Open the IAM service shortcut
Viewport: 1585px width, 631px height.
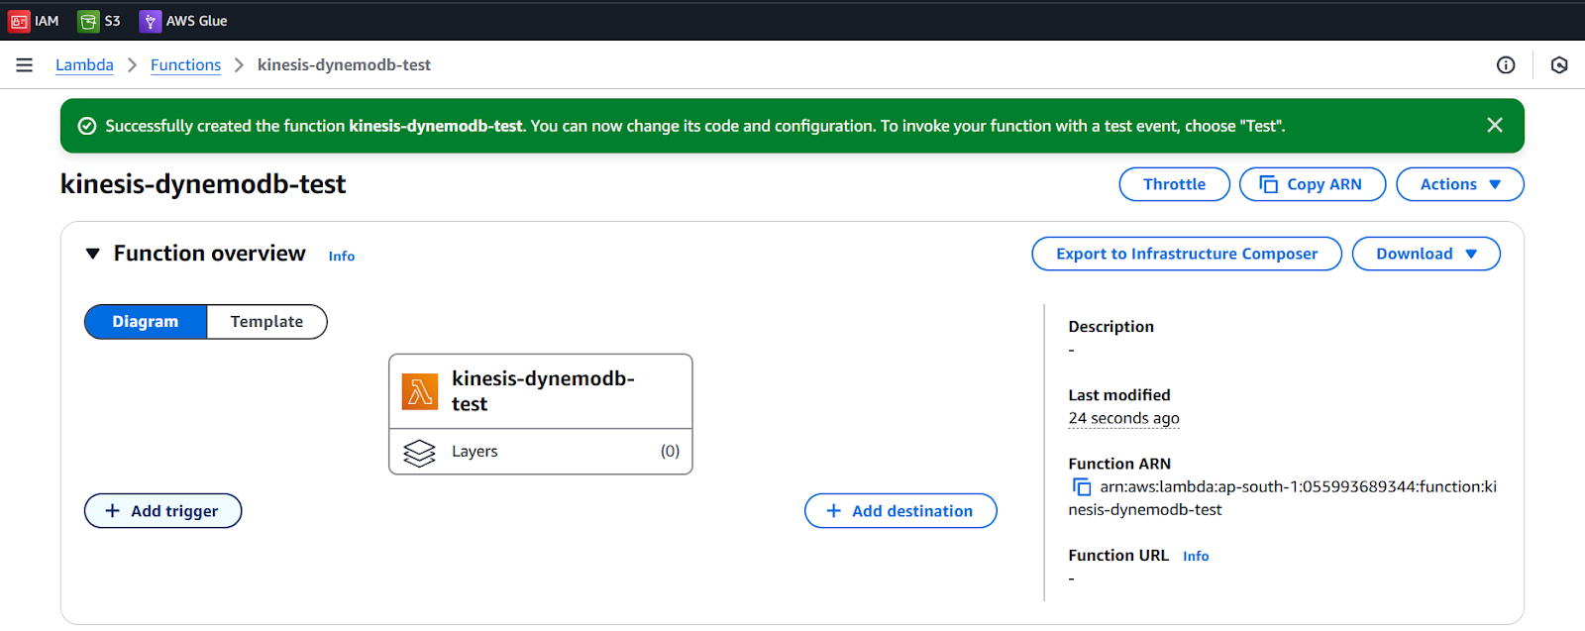[x=34, y=21]
